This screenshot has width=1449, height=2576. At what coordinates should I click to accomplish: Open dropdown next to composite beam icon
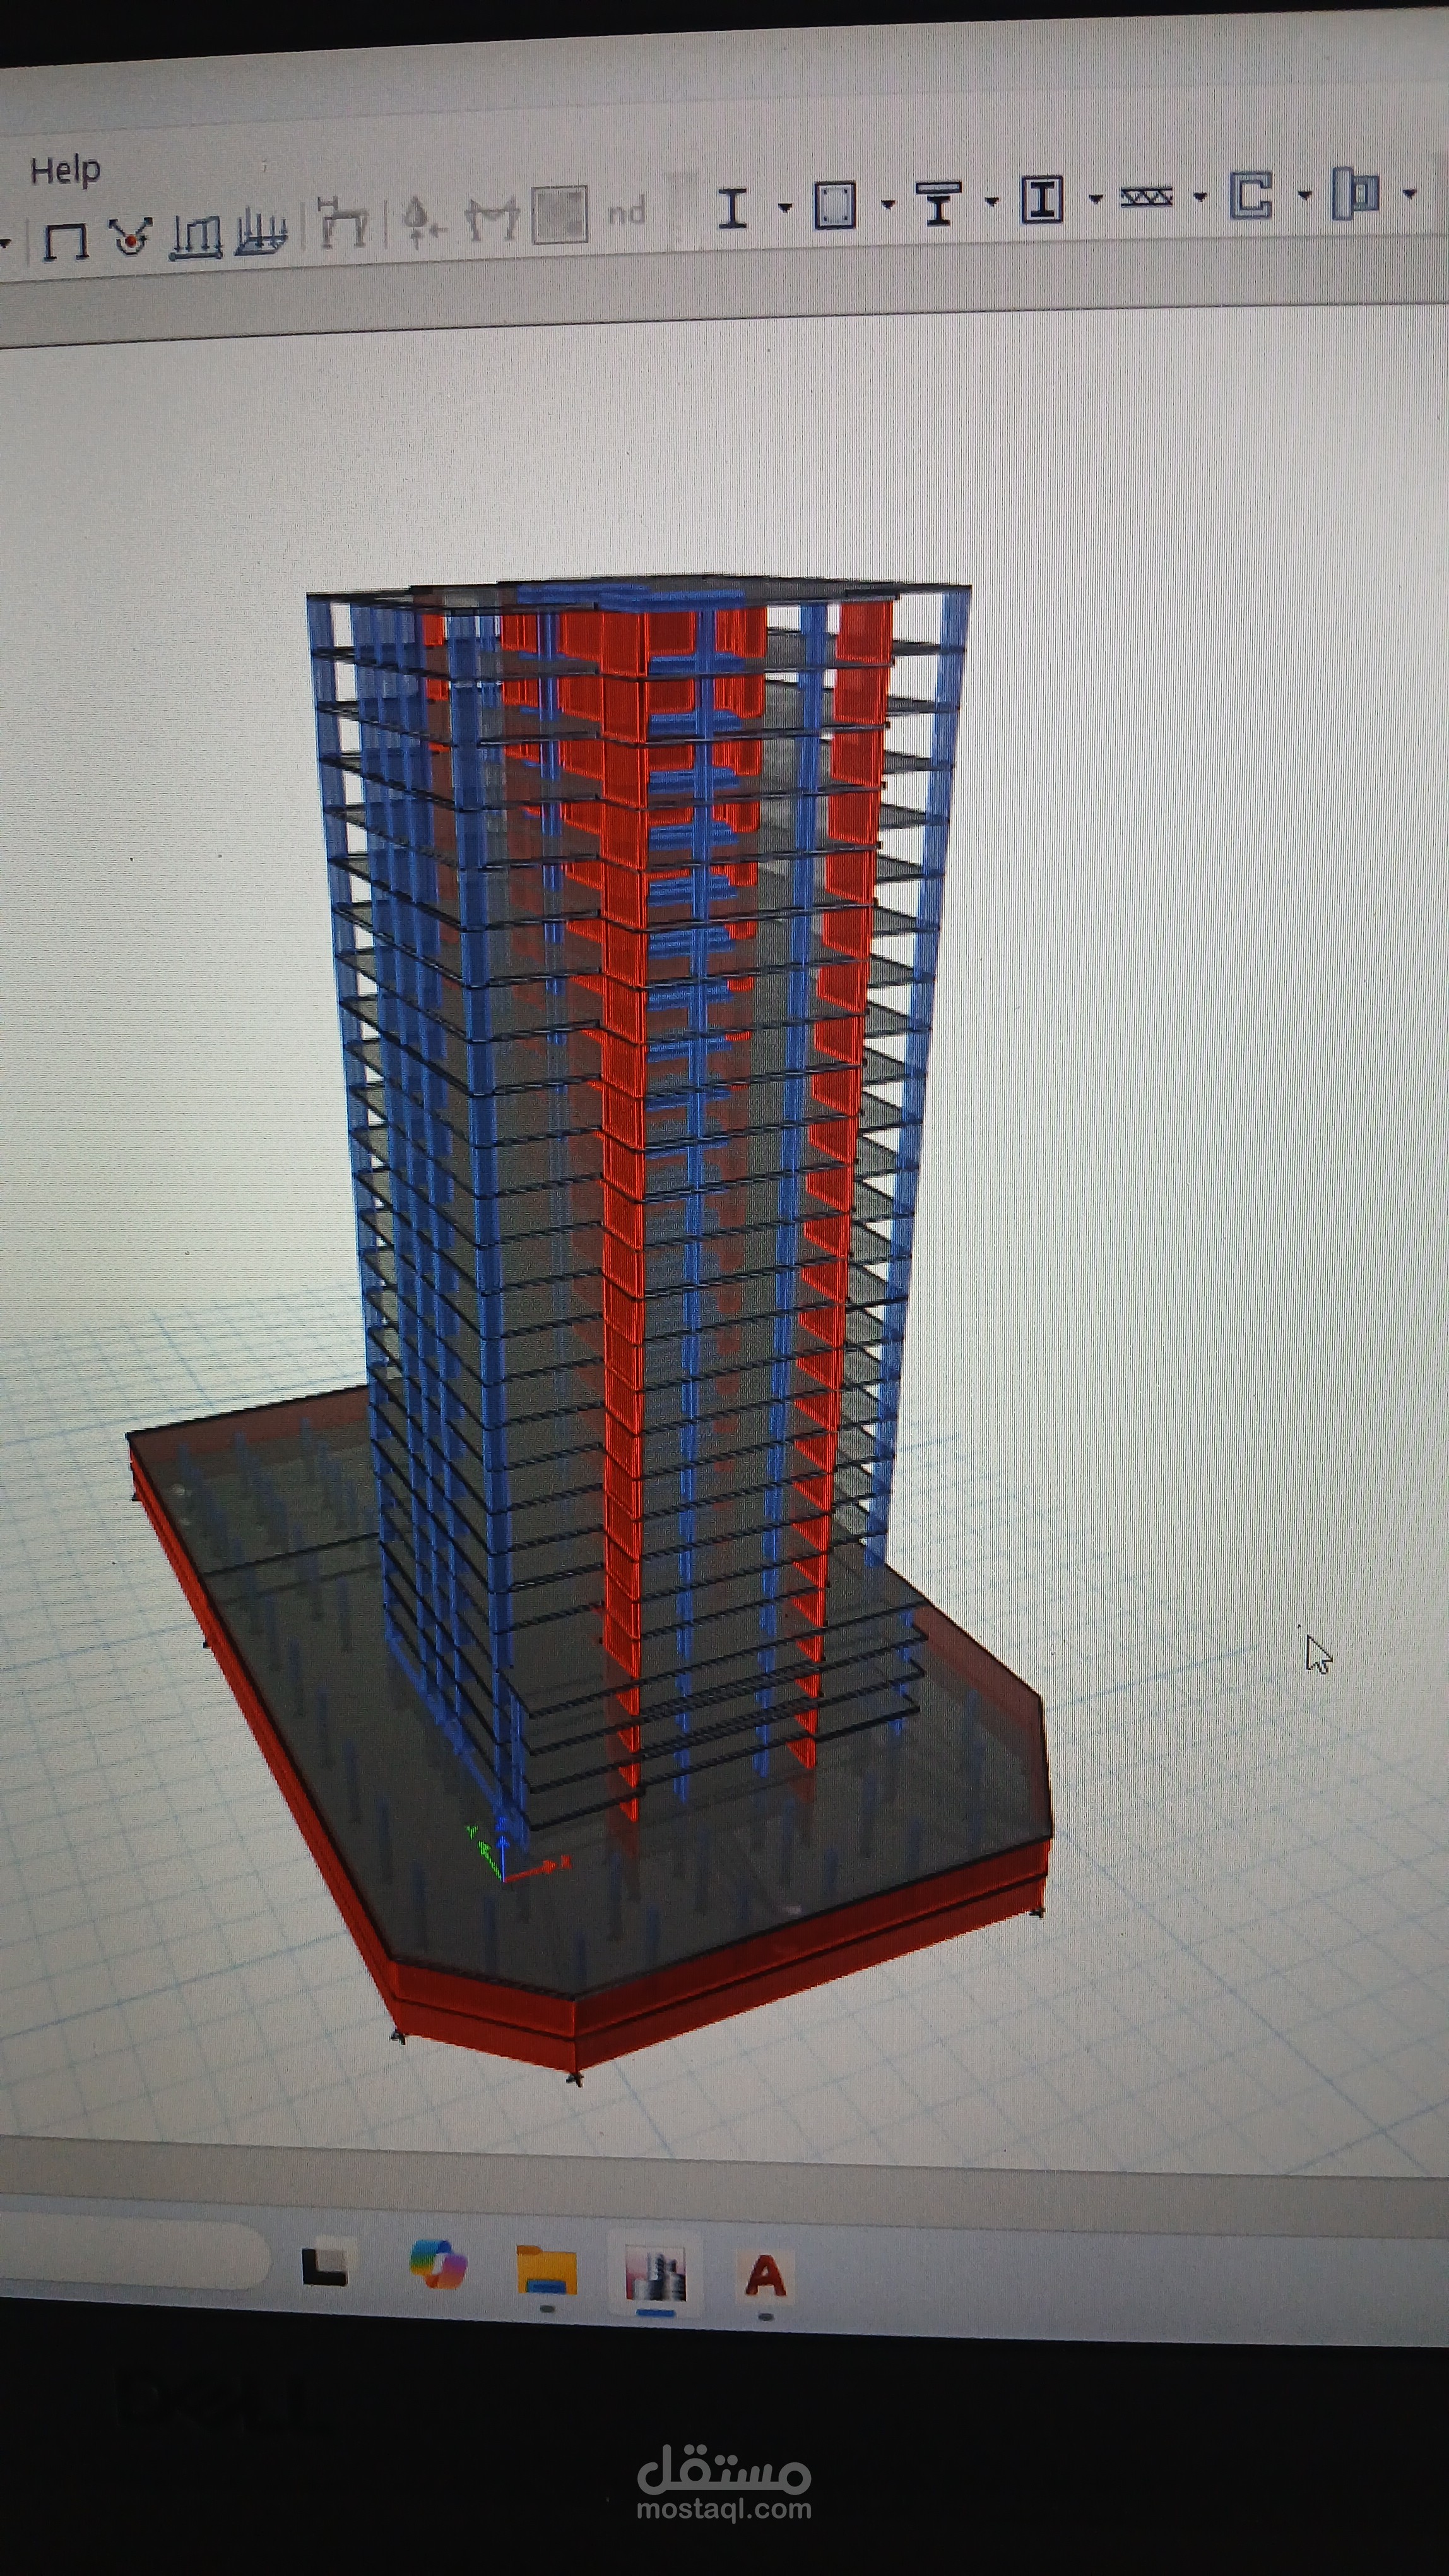click(x=991, y=202)
